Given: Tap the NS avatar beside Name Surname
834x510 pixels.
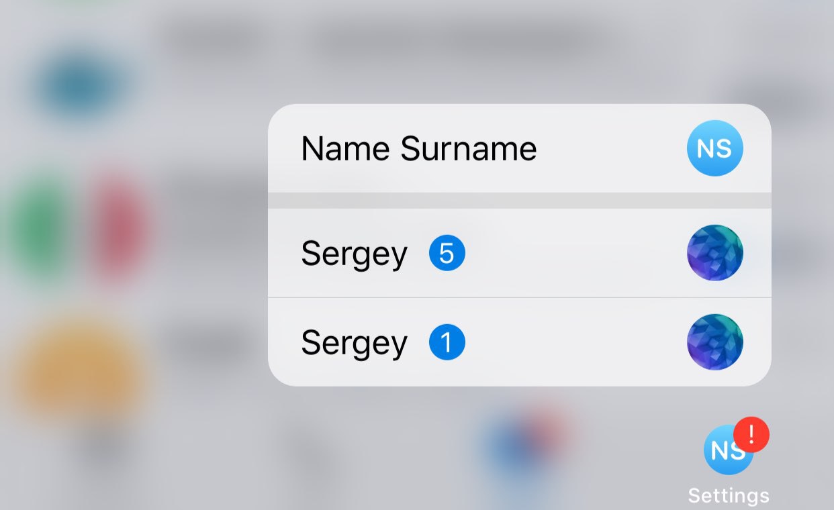Looking at the screenshot, I should pos(715,148).
